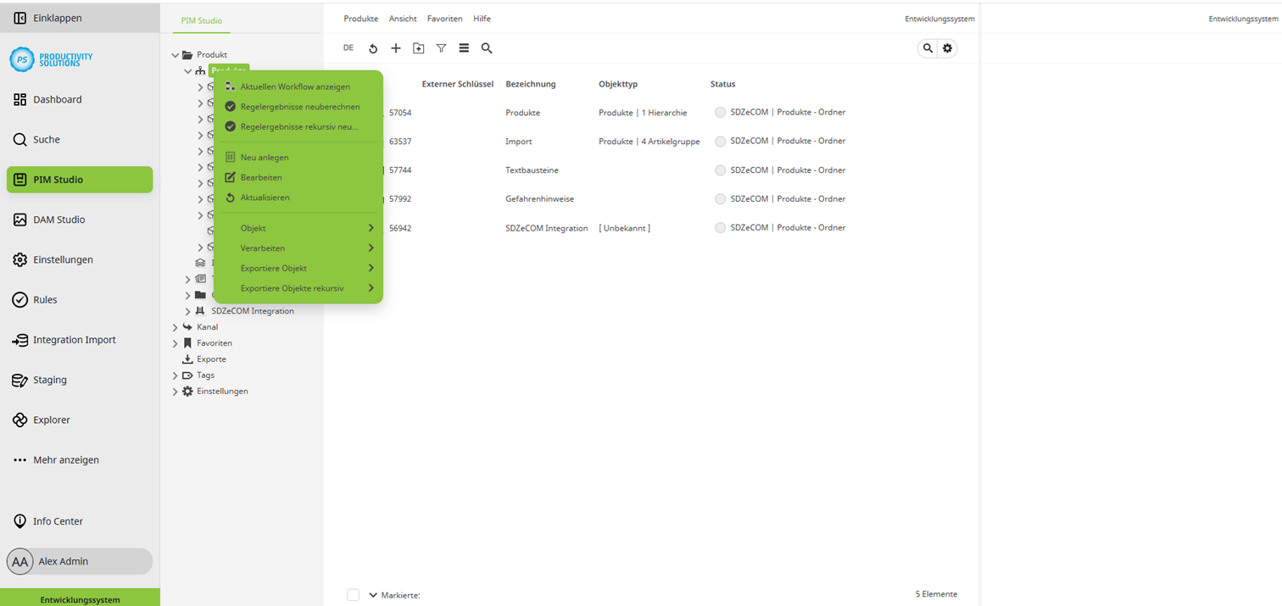
Task: Select the status radio for Import row
Action: (x=720, y=142)
